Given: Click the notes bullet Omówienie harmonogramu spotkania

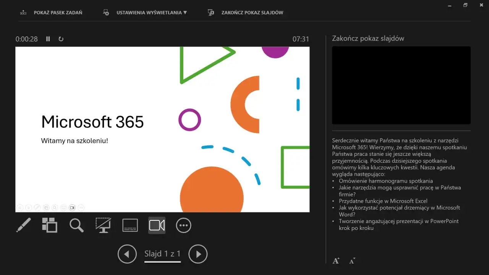Looking at the screenshot, I should [x=386, y=181].
